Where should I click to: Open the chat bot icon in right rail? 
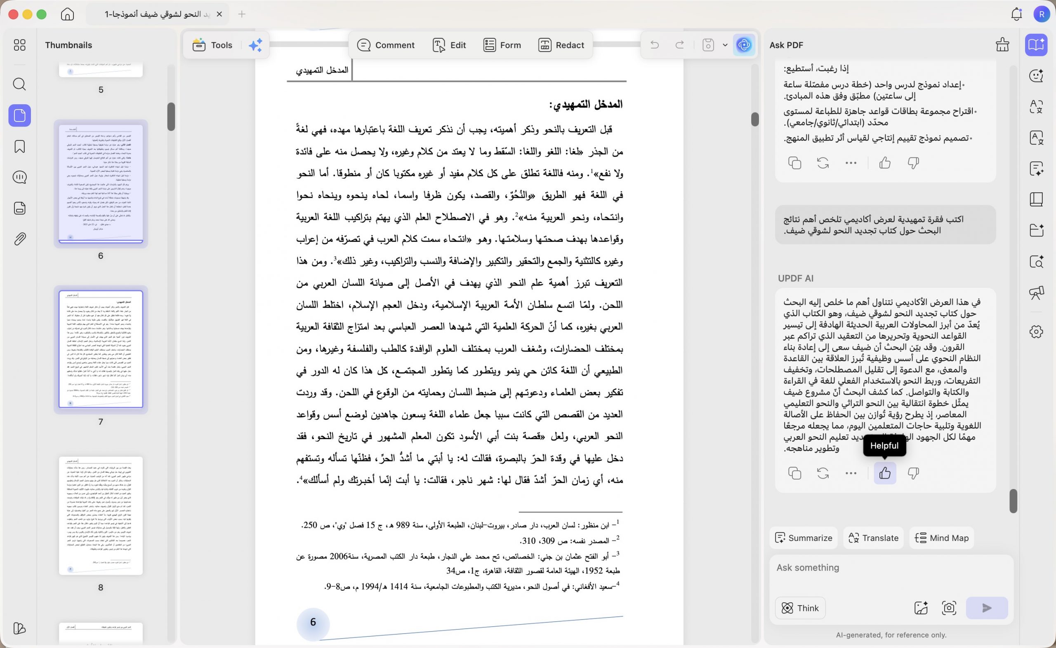pos(1036,75)
